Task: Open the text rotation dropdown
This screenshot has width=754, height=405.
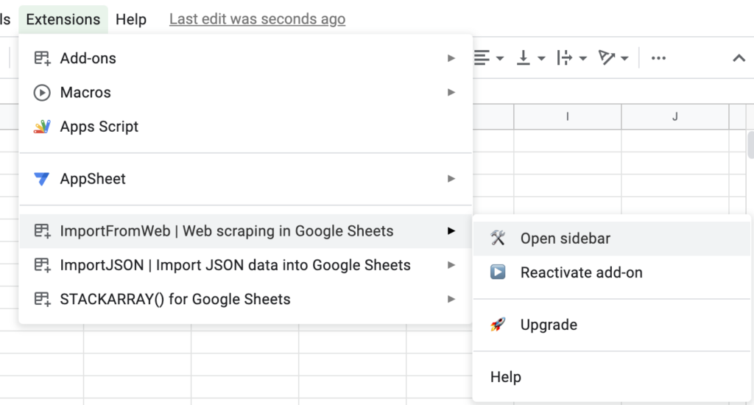Action: [613, 58]
